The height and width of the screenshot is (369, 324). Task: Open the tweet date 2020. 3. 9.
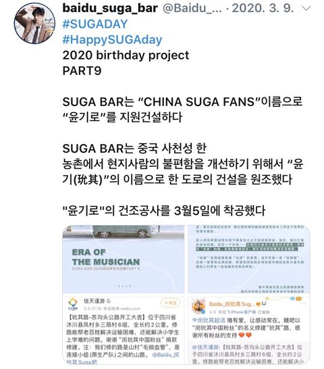coord(263,9)
